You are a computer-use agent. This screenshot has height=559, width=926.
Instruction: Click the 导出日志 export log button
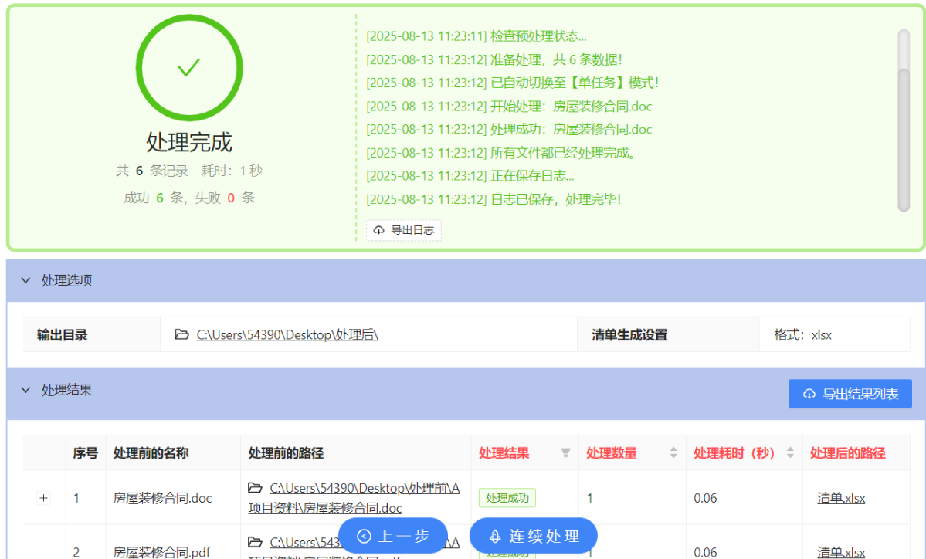[404, 230]
